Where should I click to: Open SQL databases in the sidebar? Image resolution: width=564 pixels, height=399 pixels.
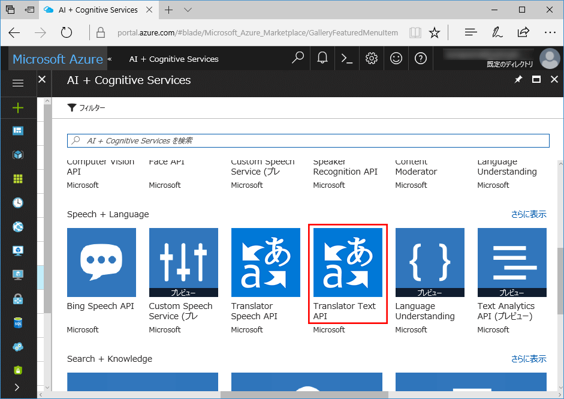18,323
